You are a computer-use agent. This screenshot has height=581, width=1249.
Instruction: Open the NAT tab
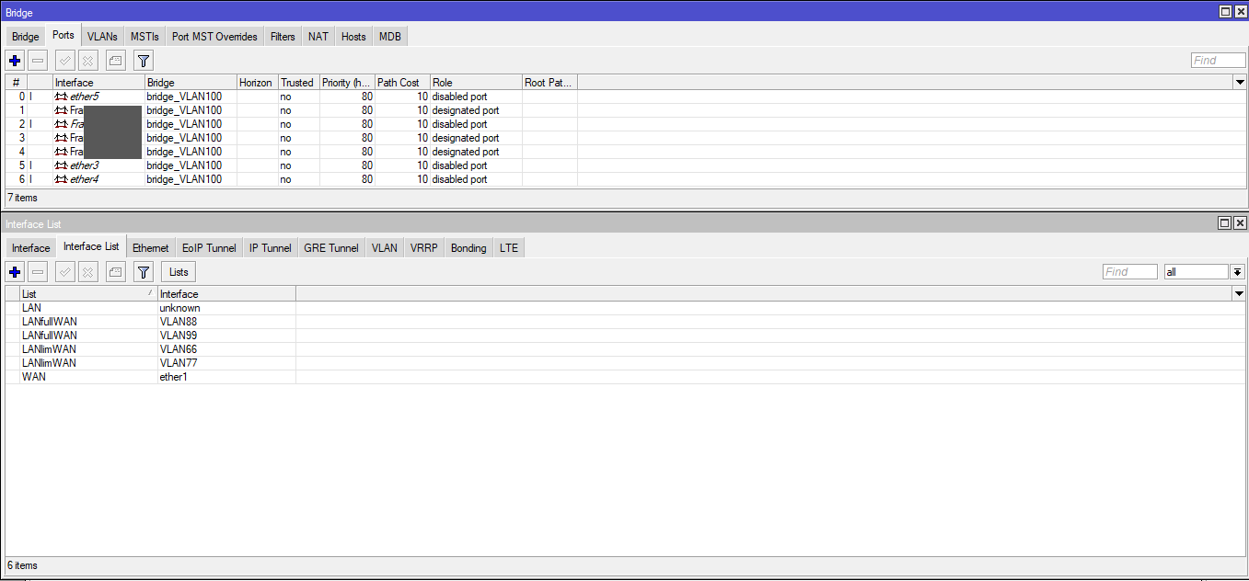(x=318, y=37)
